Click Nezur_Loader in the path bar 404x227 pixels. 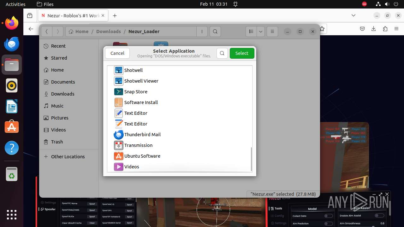click(144, 32)
